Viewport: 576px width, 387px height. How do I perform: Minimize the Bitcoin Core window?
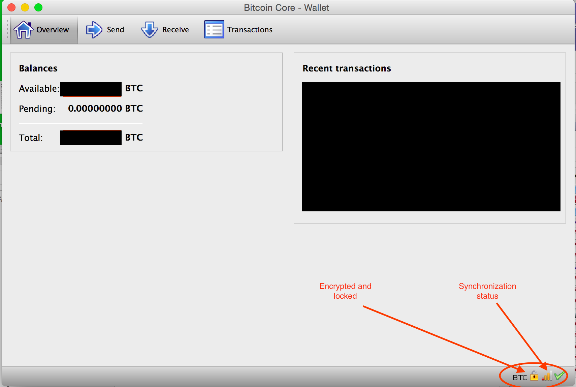25,7
